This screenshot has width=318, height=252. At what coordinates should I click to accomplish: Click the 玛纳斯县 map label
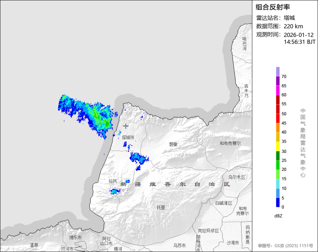click(x=248, y=235)
